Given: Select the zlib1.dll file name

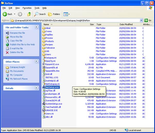Looking at the screenshot, I should coord(49,117).
